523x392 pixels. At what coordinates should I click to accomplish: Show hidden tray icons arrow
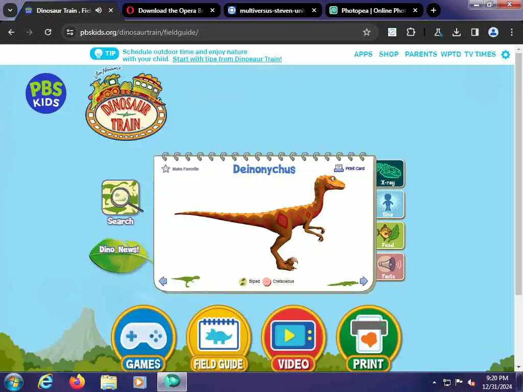pyautogui.click(x=434, y=382)
